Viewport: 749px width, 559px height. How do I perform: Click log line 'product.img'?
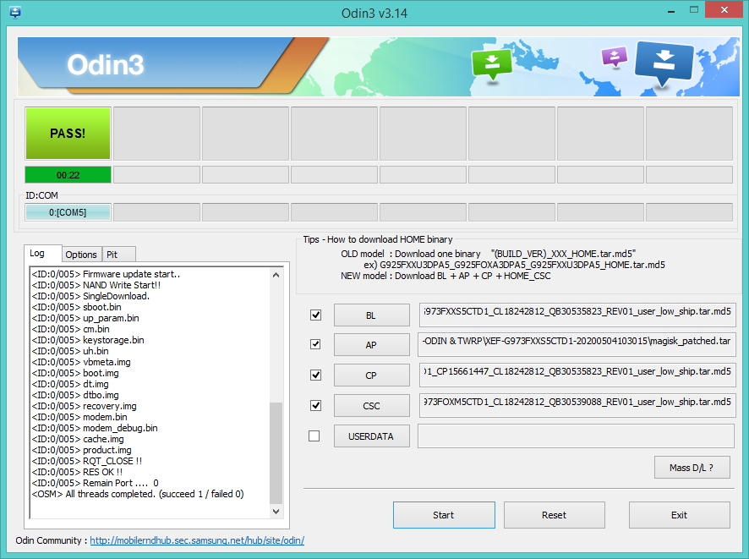point(81,450)
